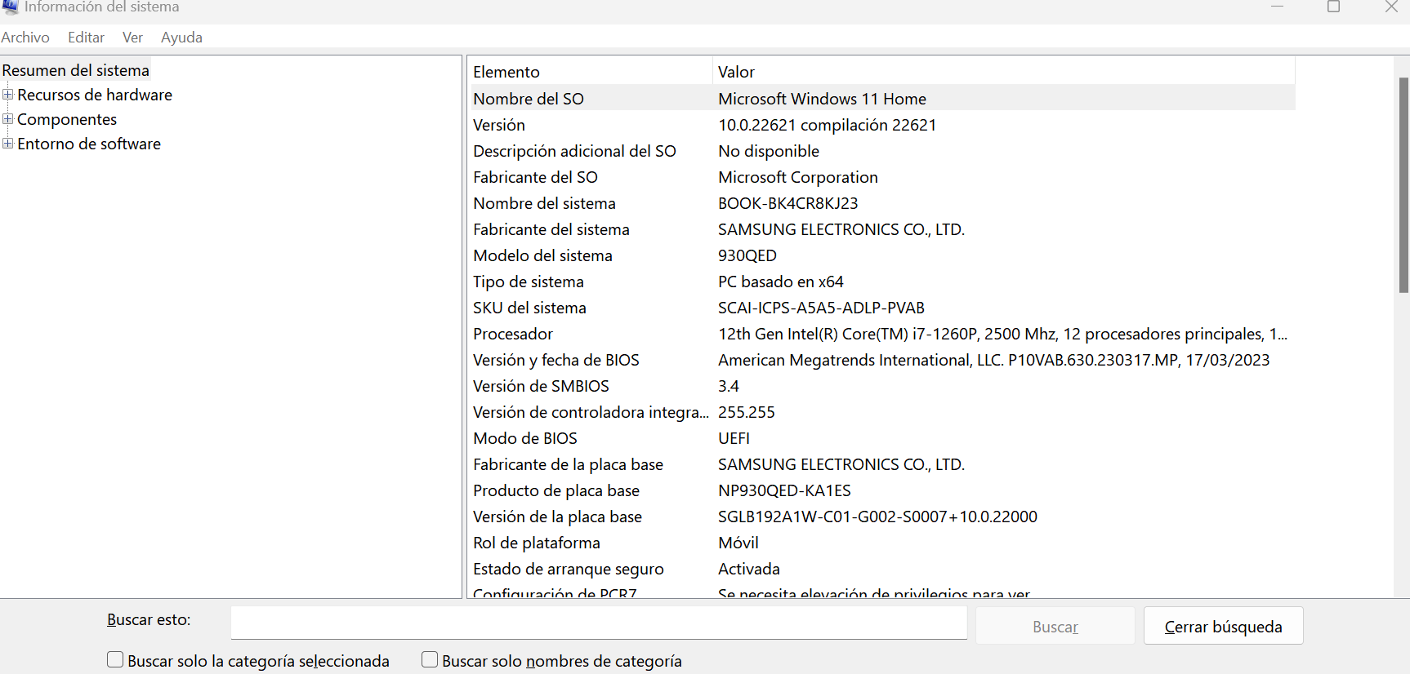The height and width of the screenshot is (674, 1410).
Task: Select Resumen del sistema in the tree
Action: coord(76,70)
